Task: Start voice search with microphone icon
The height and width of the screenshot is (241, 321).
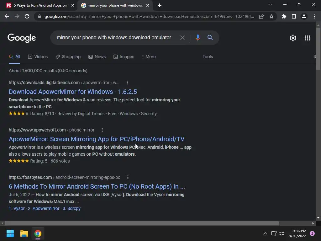Action: coord(197,38)
